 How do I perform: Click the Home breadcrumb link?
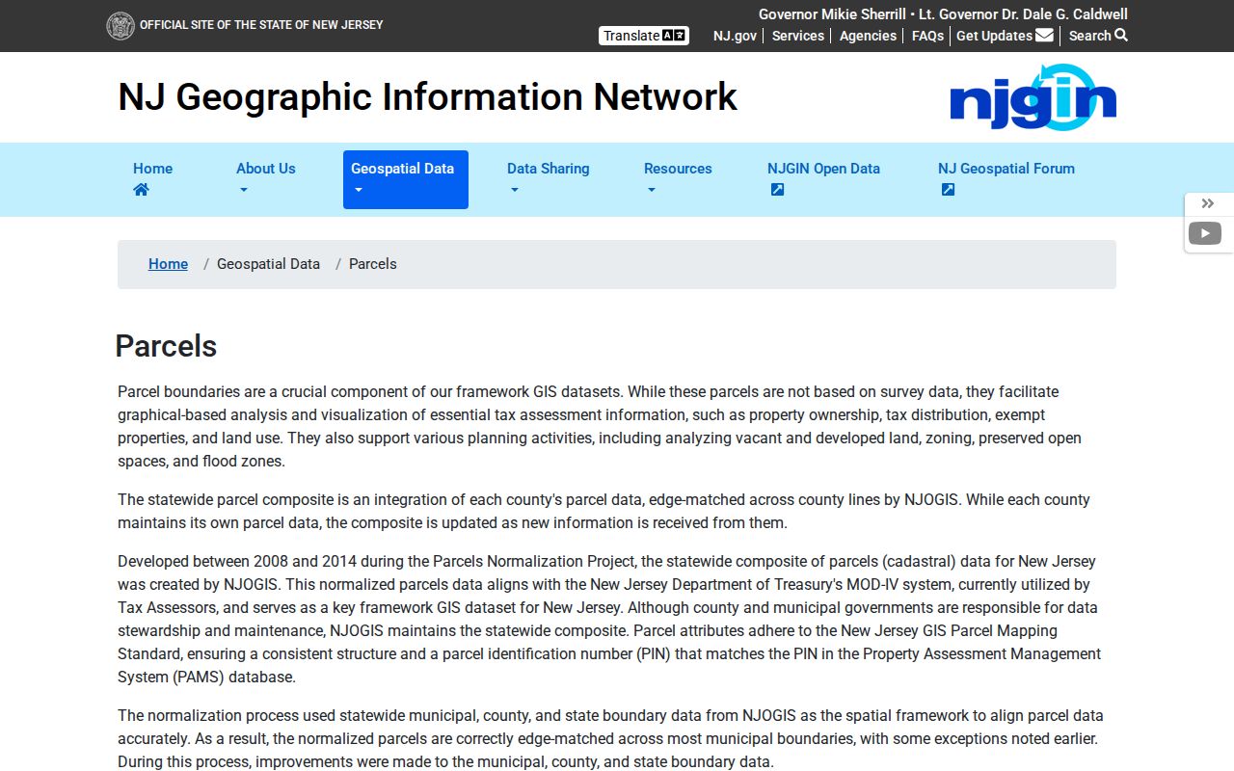pyautogui.click(x=168, y=264)
